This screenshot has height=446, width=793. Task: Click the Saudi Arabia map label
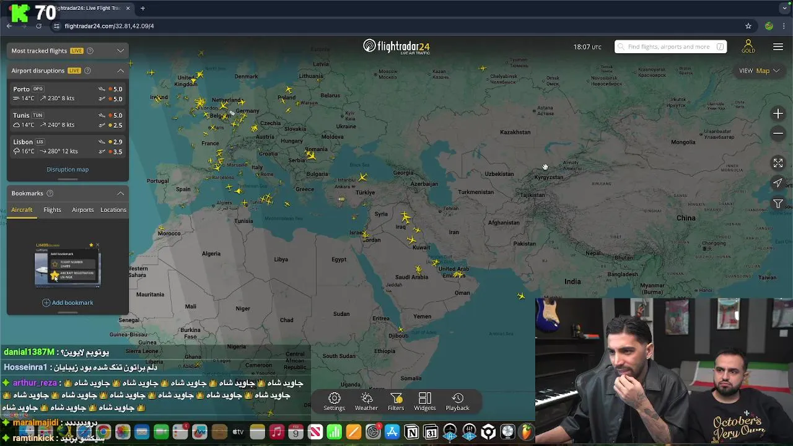tap(411, 277)
